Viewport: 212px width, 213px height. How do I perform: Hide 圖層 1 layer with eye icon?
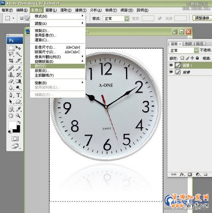(171, 65)
